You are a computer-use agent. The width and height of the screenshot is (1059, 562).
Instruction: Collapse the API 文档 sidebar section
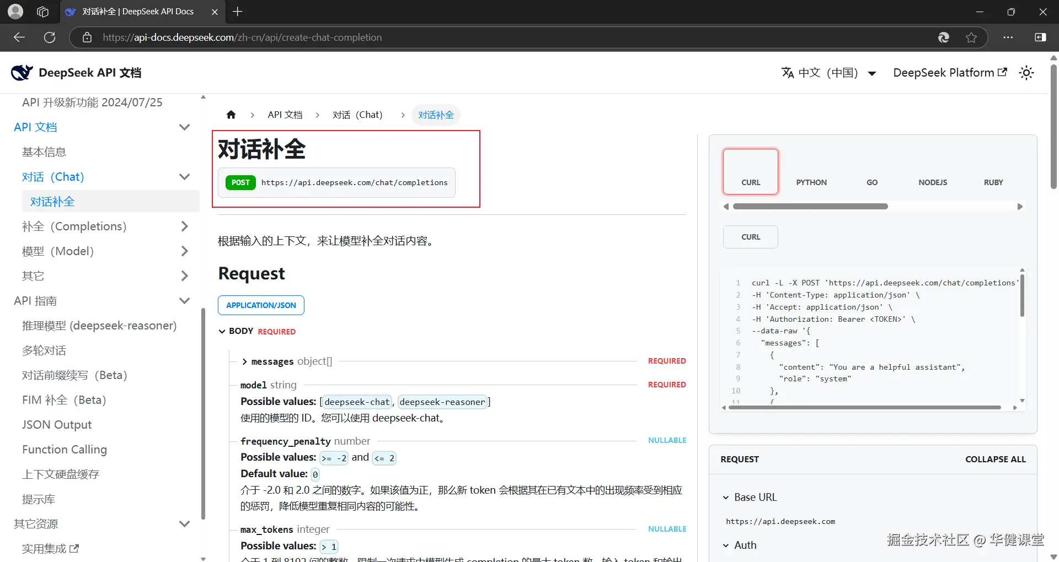[x=185, y=127]
